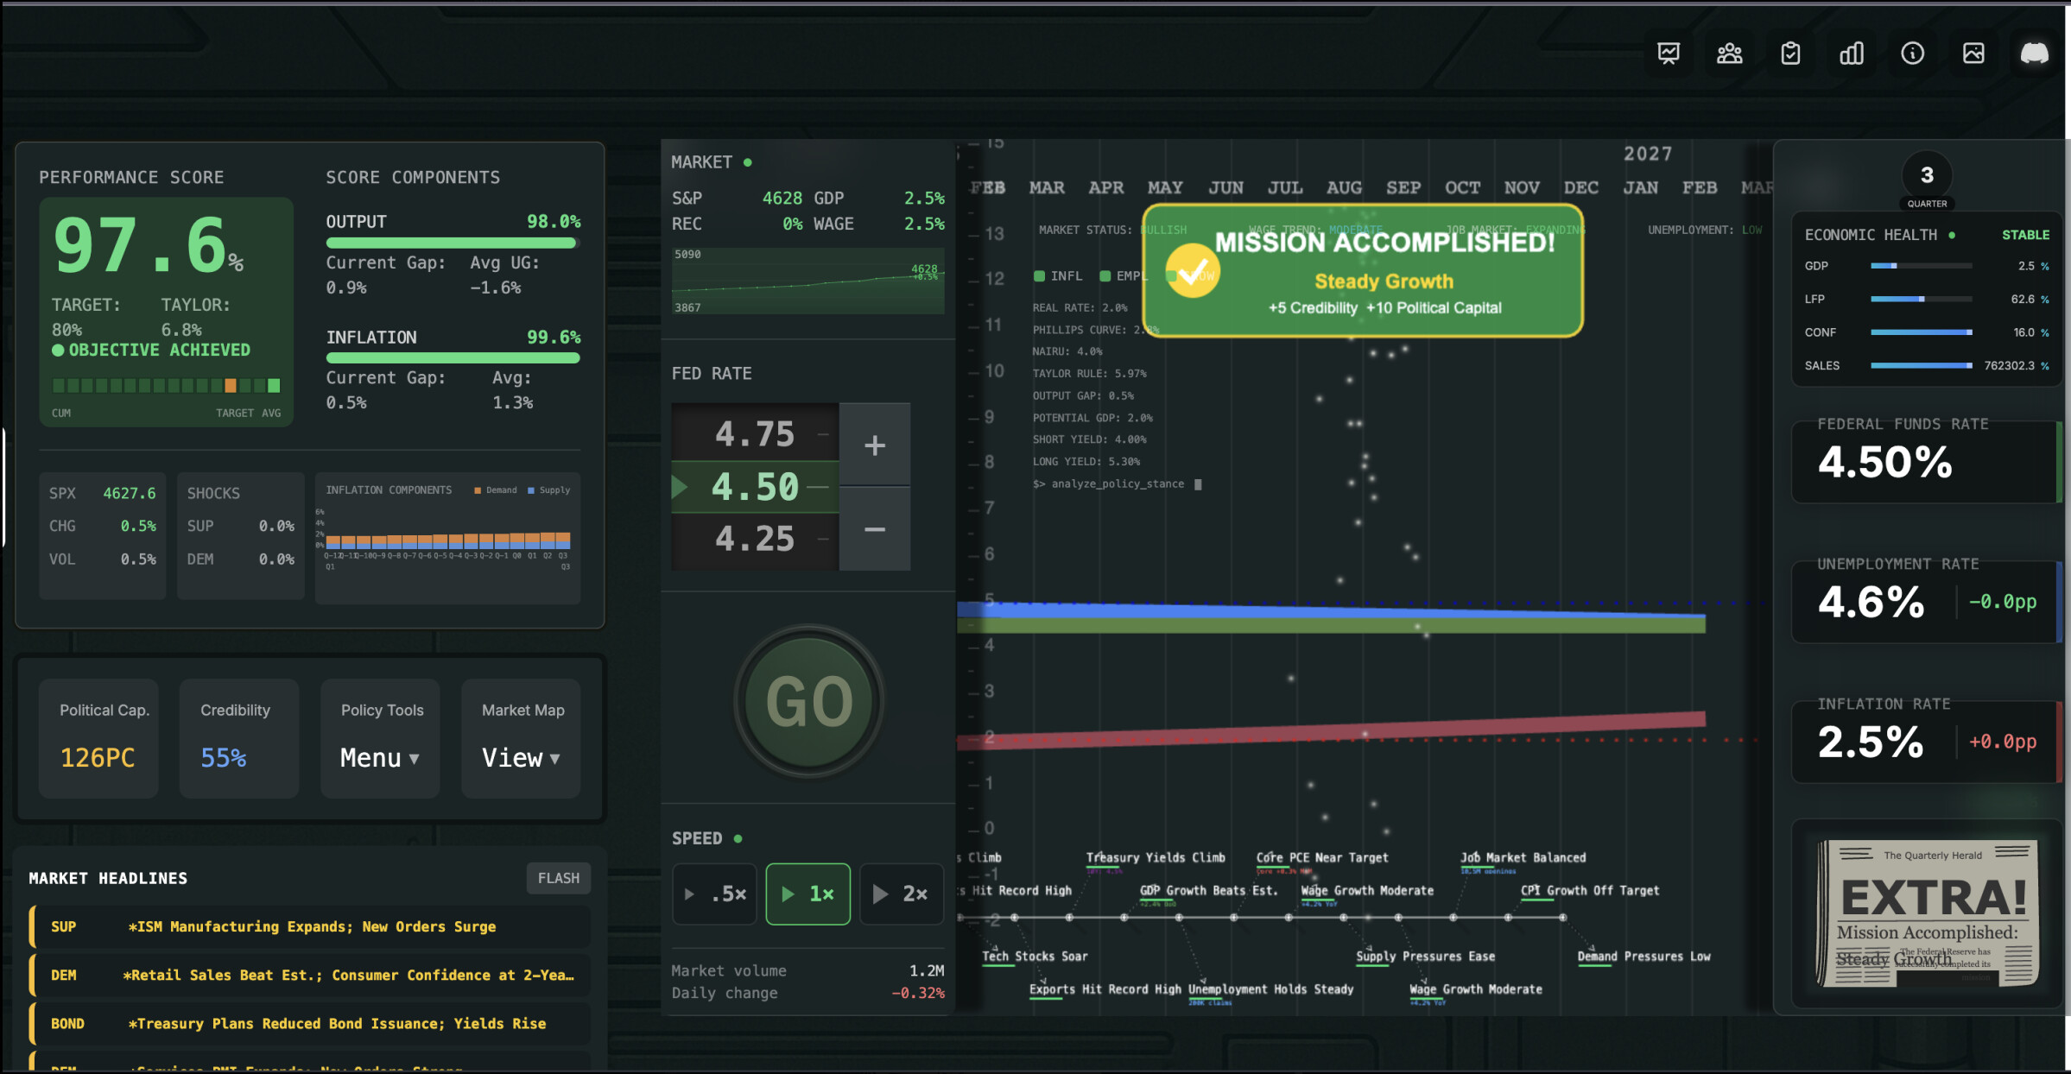Screen dimensions: 2071x1074
Task: Select the 2x speed option
Action: tap(901, 894)
